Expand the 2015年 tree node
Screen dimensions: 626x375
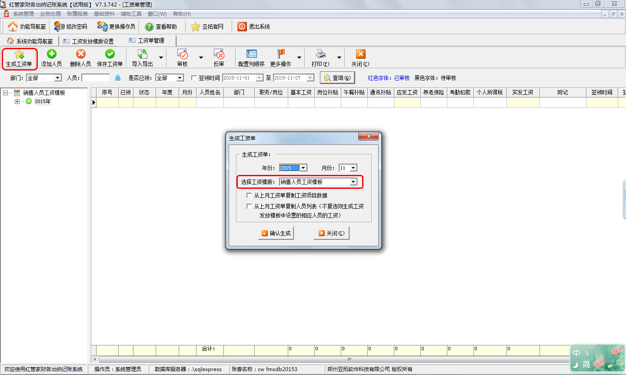(x=17, y=101)
